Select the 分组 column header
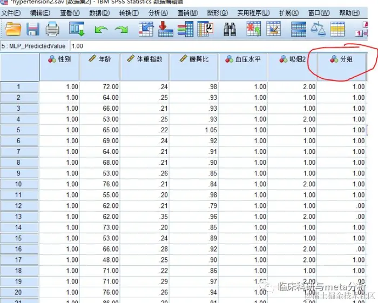This screenshot has width=378, height=303. [x=341, y=67]
